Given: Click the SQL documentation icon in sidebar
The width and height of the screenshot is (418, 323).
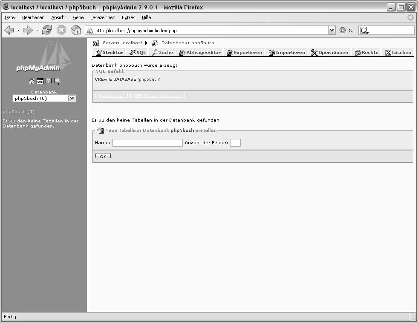Looking at the screenshot, I should [57, 81].
